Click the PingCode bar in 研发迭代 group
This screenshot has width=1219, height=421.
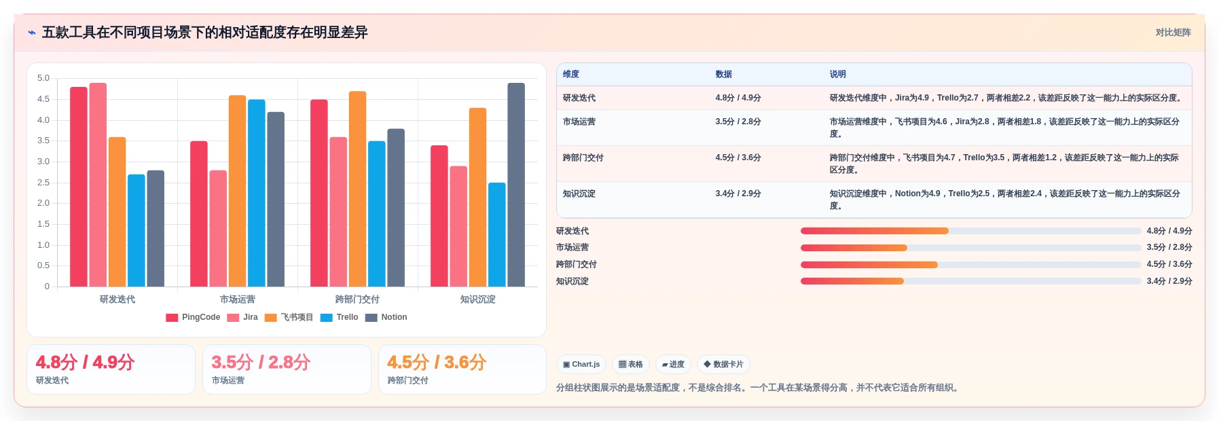[79, 187]
